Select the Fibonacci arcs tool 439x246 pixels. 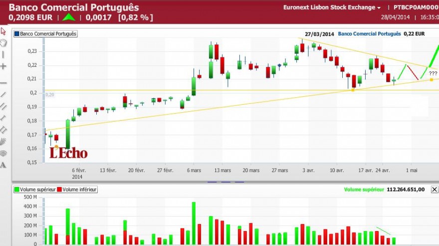[x=3, y=153]
